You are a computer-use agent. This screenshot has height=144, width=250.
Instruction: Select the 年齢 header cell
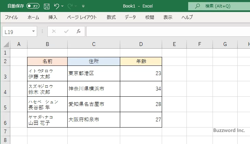point(141,61)
